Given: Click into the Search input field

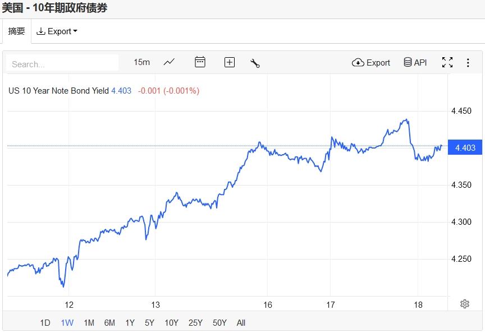Looking at the screenshot, I should pyautogui.click(x=63, y=63).
